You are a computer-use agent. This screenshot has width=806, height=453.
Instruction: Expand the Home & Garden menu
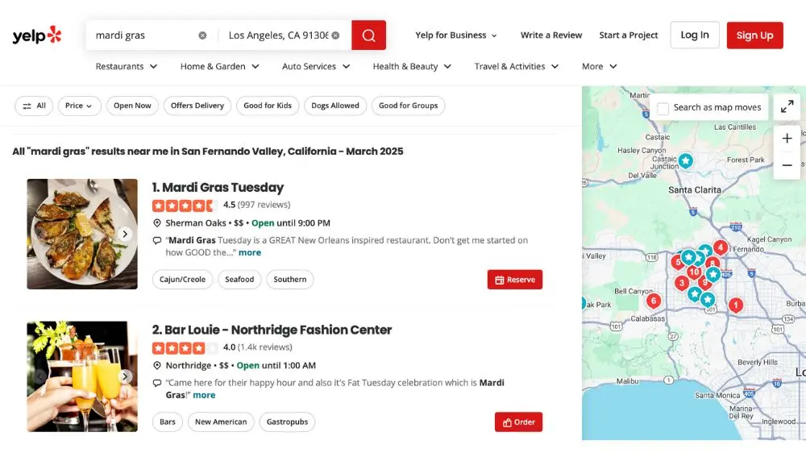pyautogui.click(x=219, y=66)
